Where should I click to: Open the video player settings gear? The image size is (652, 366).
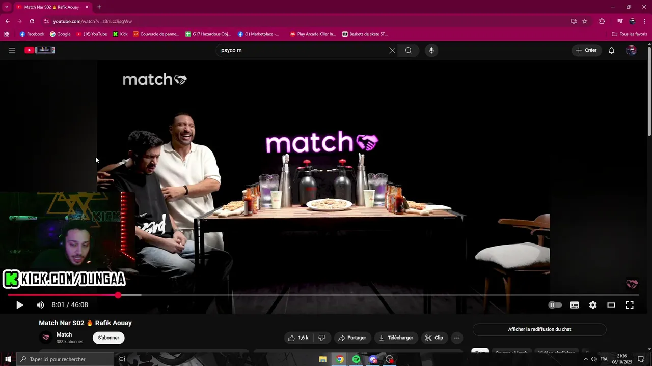click(x=593, y=305)
